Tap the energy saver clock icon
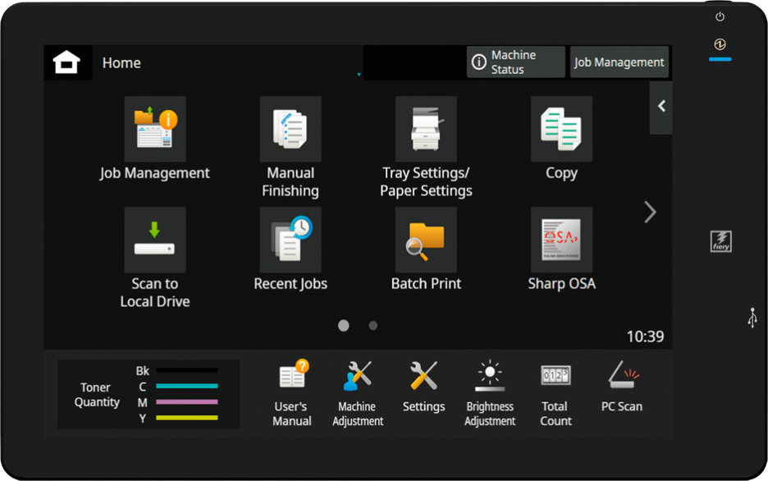The height and width of the screenshot is (481, 768). 720,44
